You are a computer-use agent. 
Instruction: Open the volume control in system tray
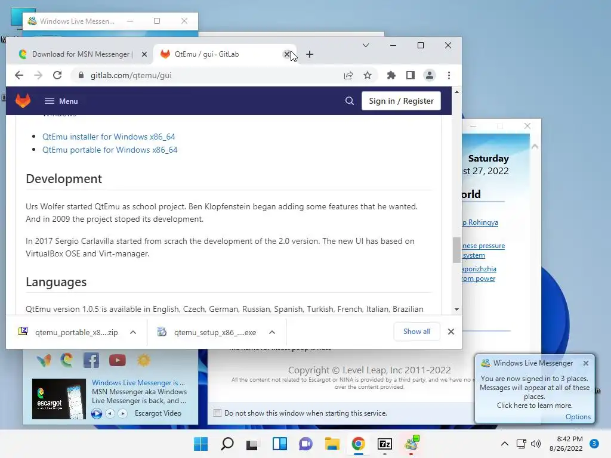click(536, 444)
